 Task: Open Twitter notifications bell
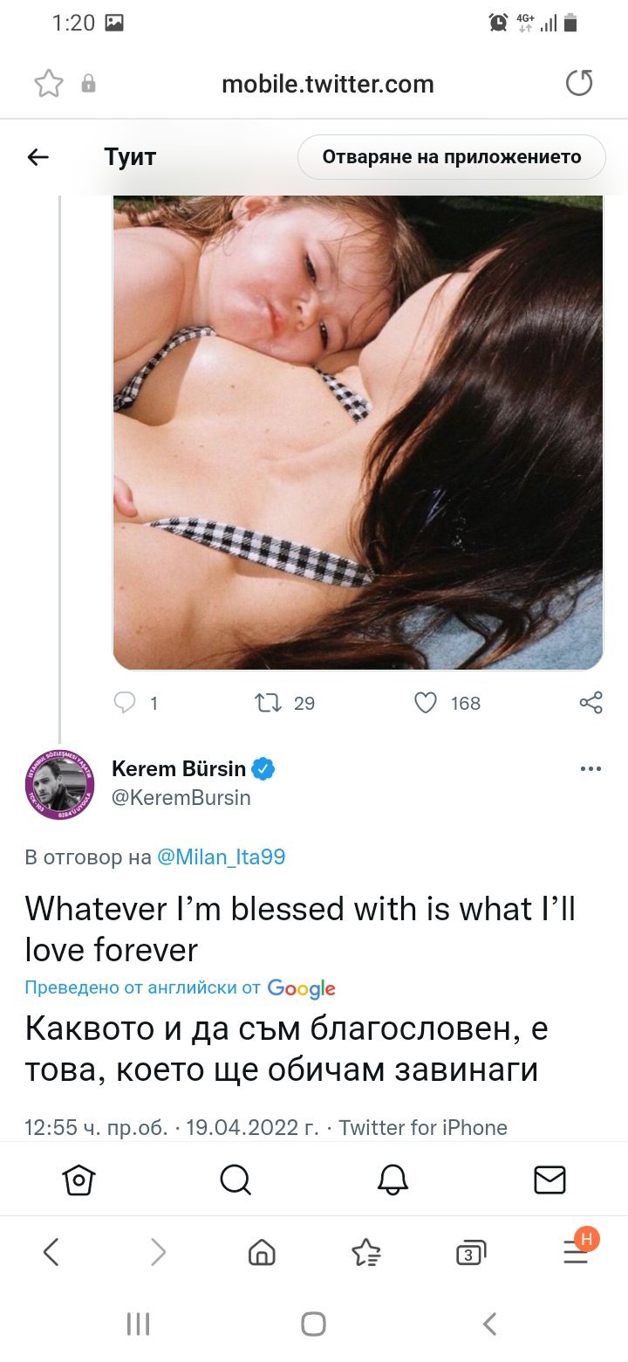pos(392,1180)
